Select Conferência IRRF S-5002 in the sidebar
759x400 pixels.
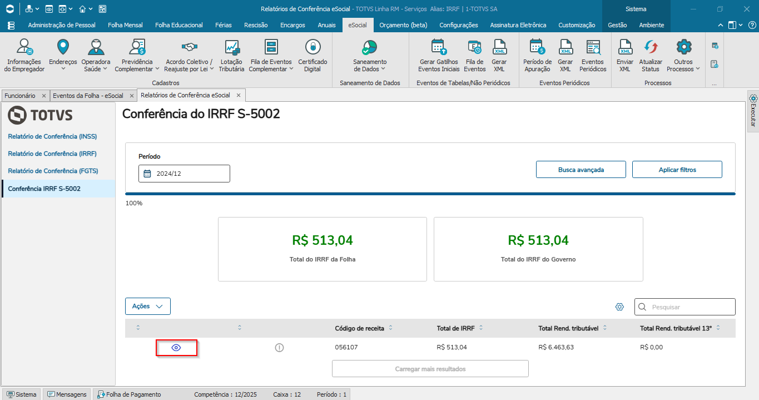tap(58, 189)
